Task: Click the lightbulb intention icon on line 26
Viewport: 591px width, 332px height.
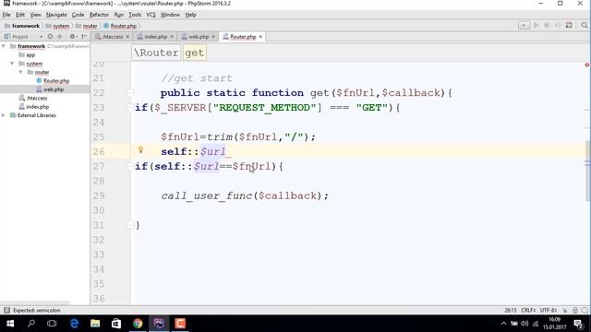Action: click(140, 150)
